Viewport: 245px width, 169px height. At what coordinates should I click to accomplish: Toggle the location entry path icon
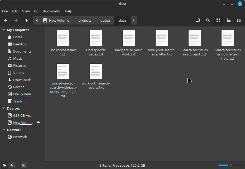point(198,20)
